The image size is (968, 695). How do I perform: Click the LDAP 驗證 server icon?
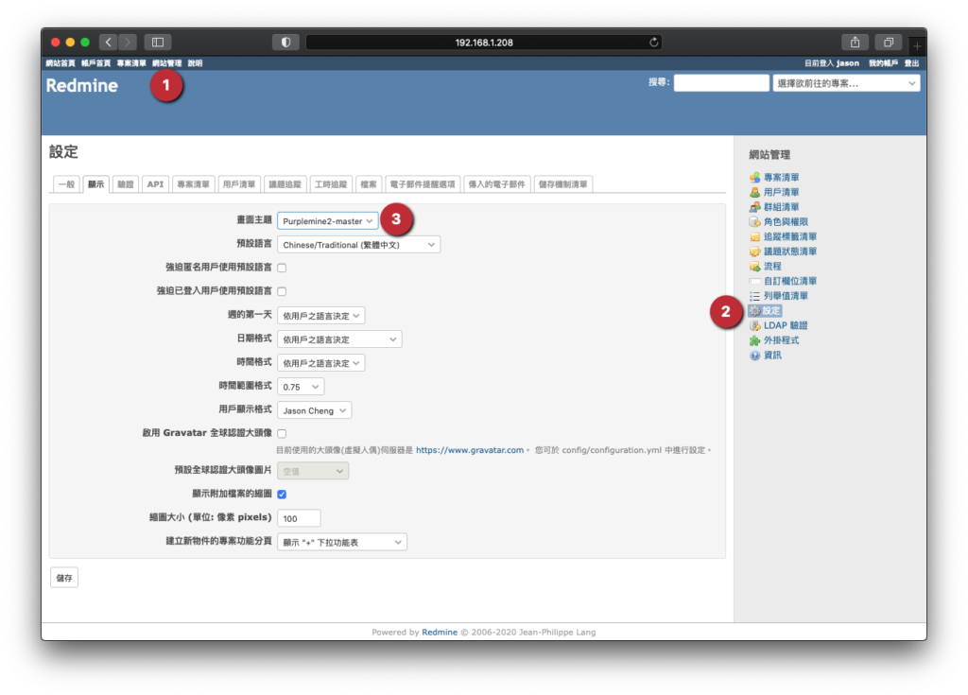[754, 325]
